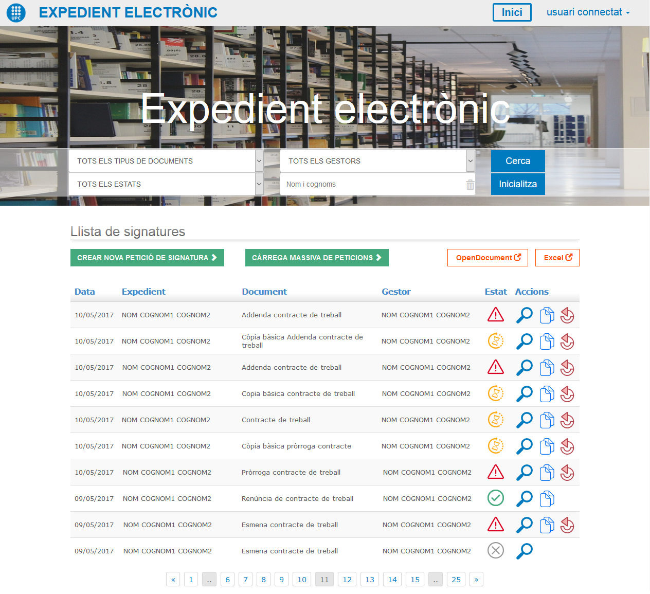The height and width of the screenshot is (594, 650).
Task: Click grey cancelled X status icon
Action: (495, 551)
